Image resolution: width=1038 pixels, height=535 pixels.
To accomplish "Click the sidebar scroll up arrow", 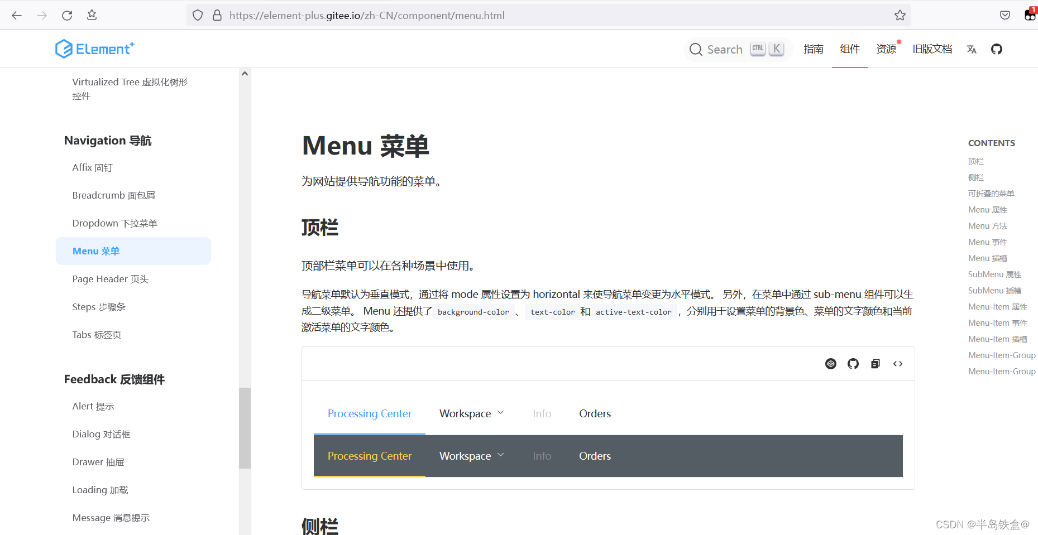I will point(245,74).
